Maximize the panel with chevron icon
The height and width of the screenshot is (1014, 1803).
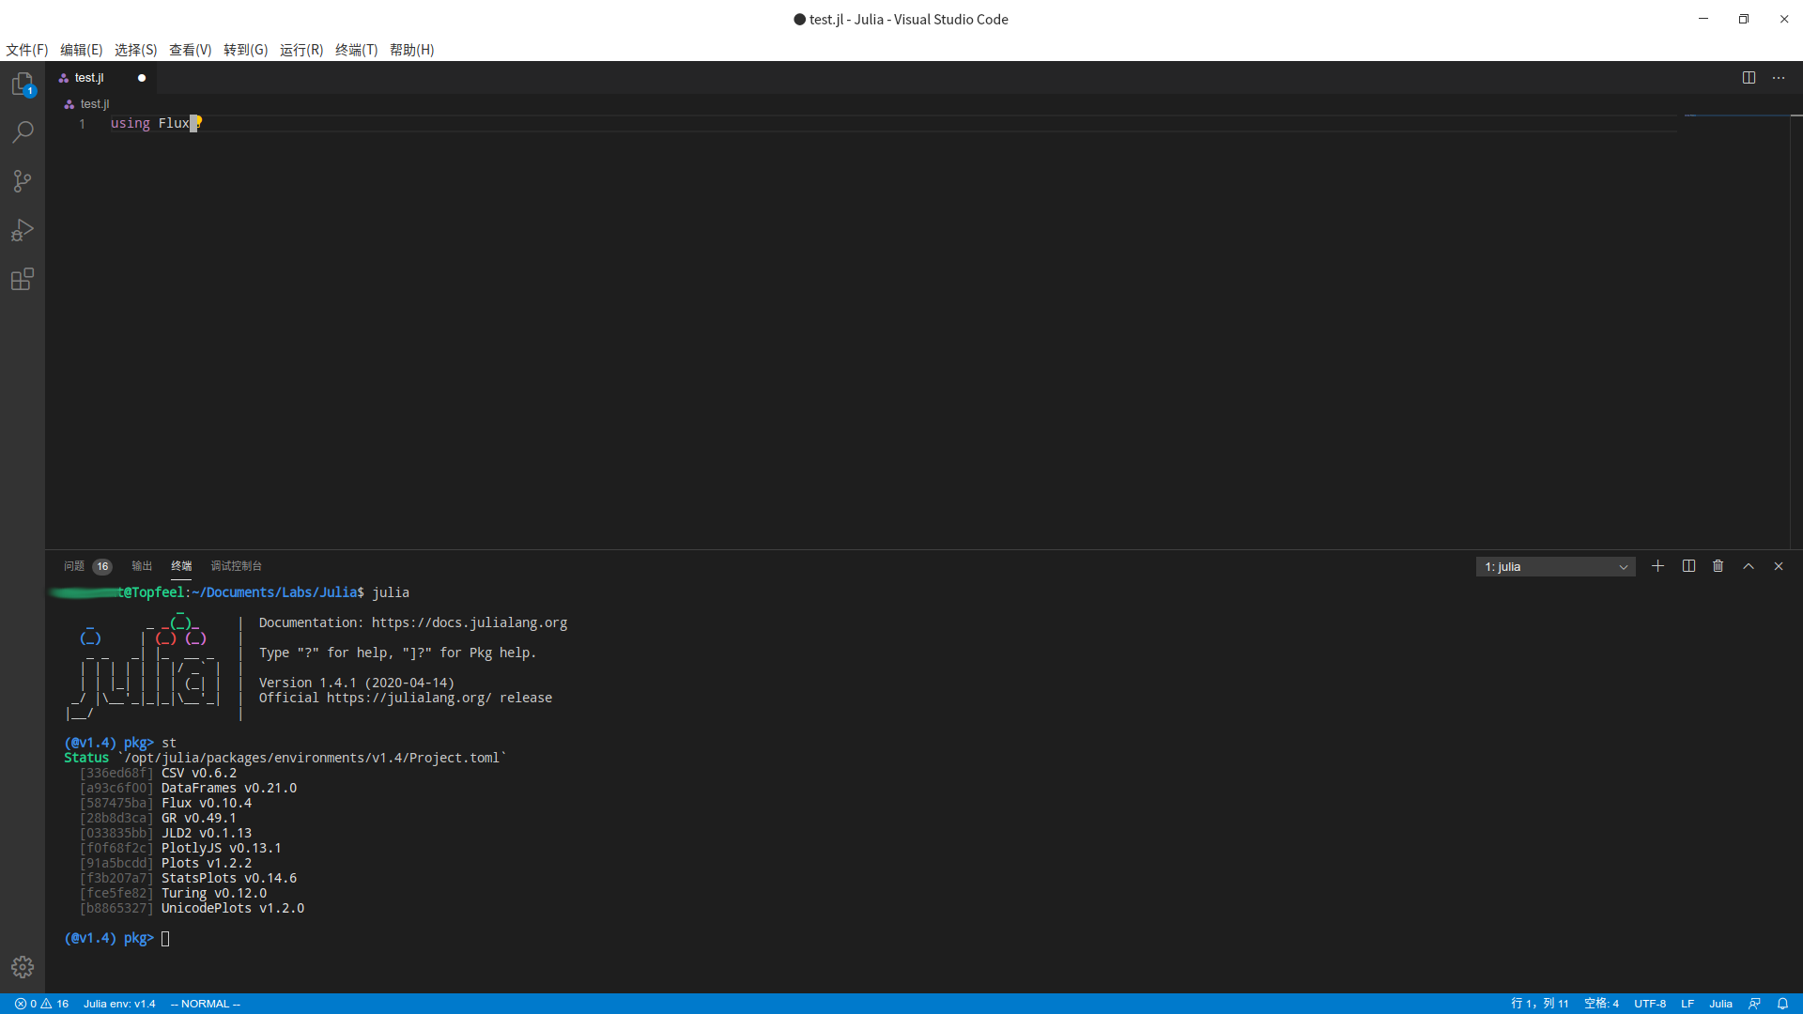(1748, 566)
